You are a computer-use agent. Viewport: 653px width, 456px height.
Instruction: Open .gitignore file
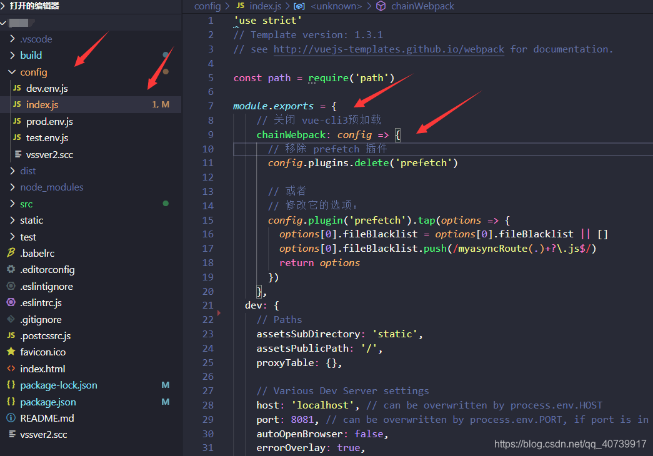[x=41, y=320]
